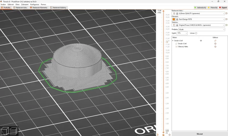Open the Editovat menu
Viewport: 228px width, 136px height.
(x=11, y=5)
